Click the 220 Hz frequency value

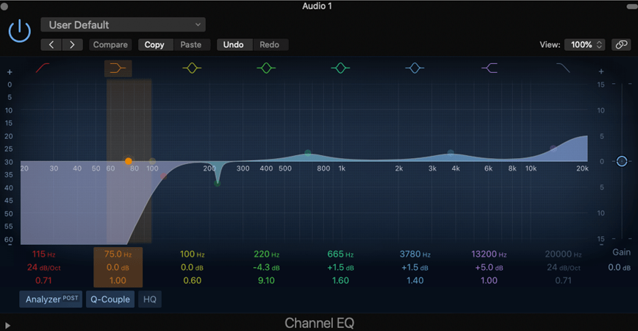267,254
